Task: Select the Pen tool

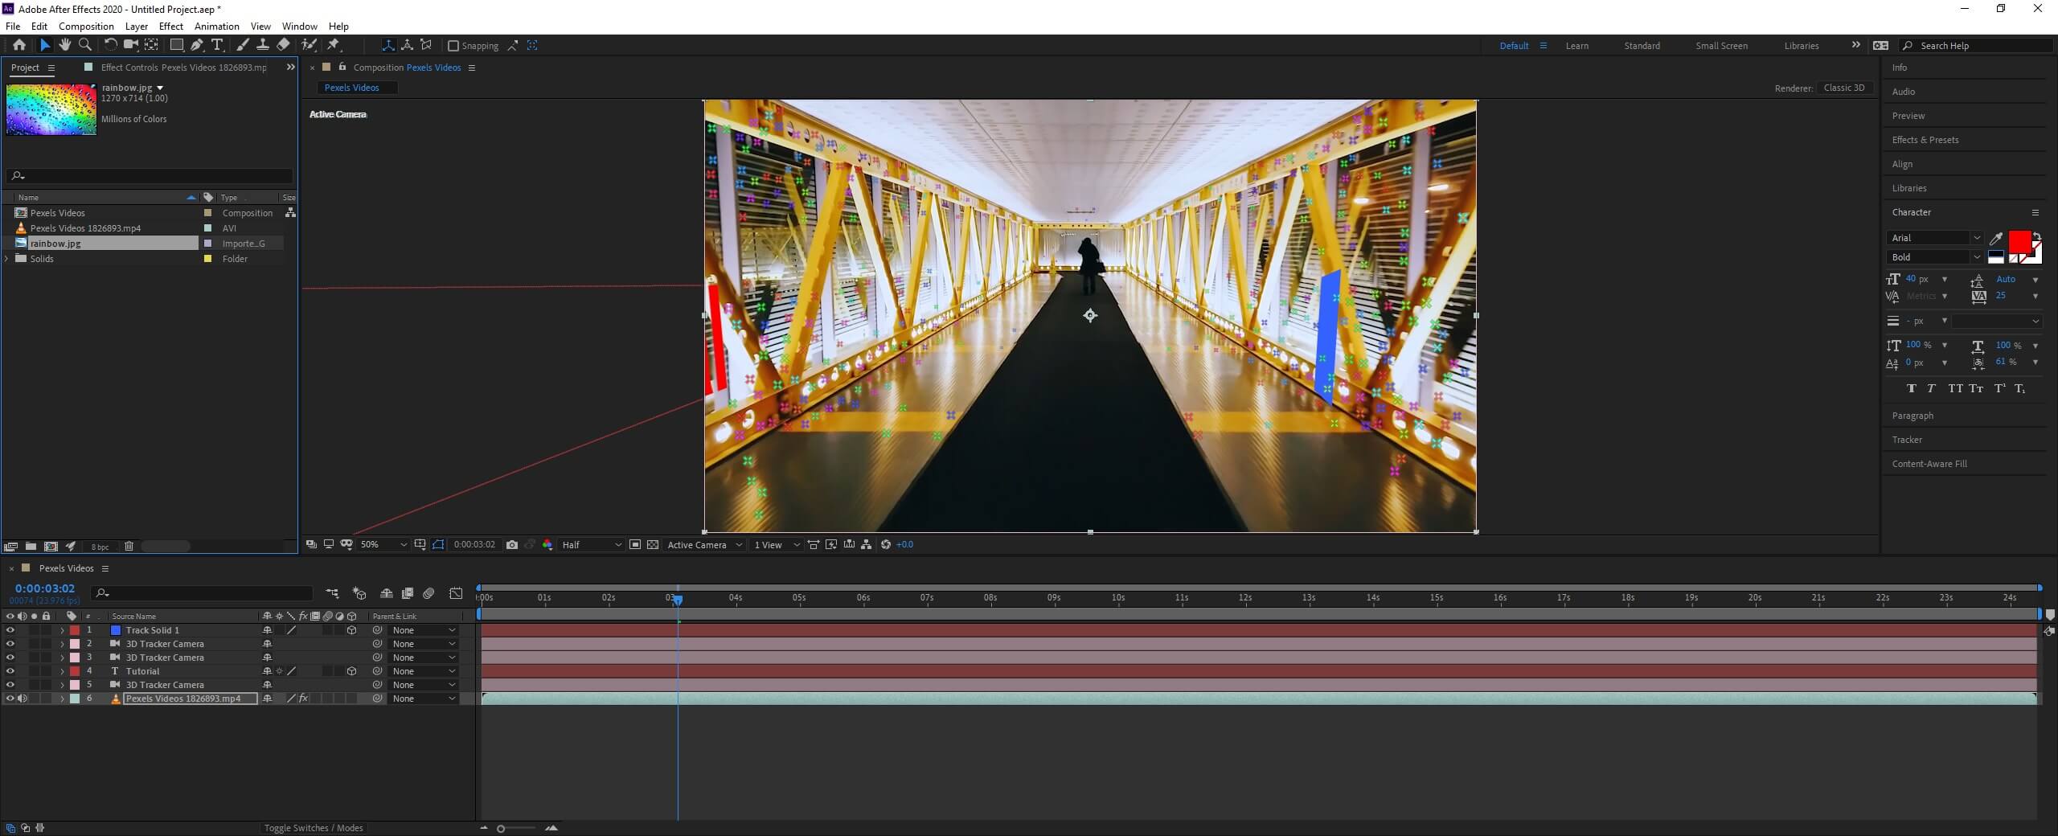Action: click(x=197, y=45)
